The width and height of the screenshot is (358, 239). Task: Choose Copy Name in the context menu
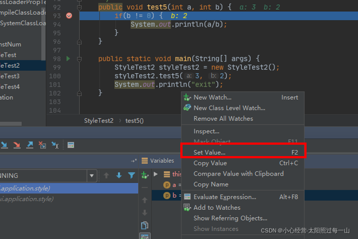tap(243, 184)
